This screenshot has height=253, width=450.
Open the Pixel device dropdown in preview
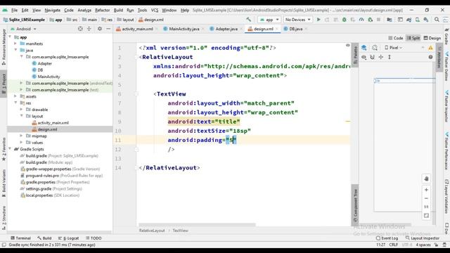(x=393, y=48)
